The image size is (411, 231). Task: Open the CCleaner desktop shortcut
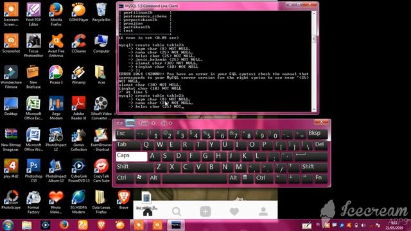point(78,43)
